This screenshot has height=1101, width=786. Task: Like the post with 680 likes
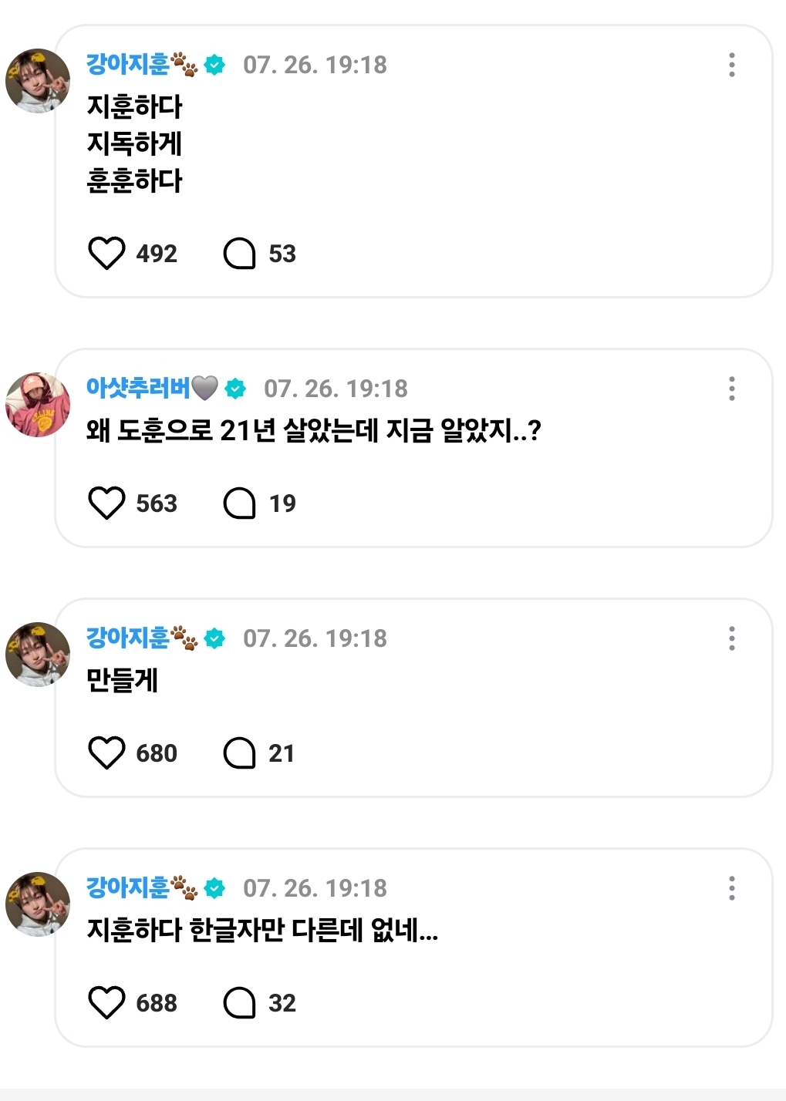pyautogui.click(x=106, y=753)
